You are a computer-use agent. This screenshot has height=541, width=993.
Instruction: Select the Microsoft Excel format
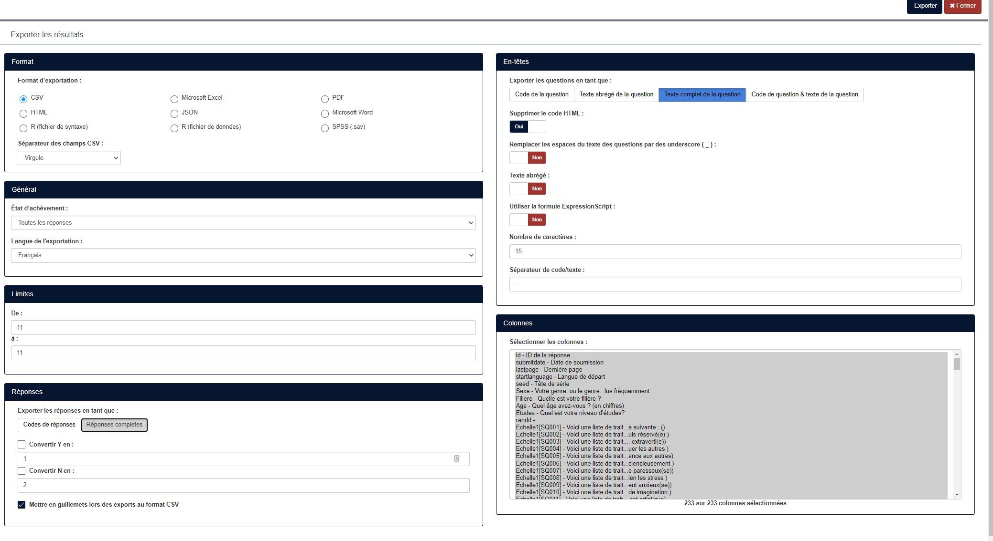click(x=174, y=99)
